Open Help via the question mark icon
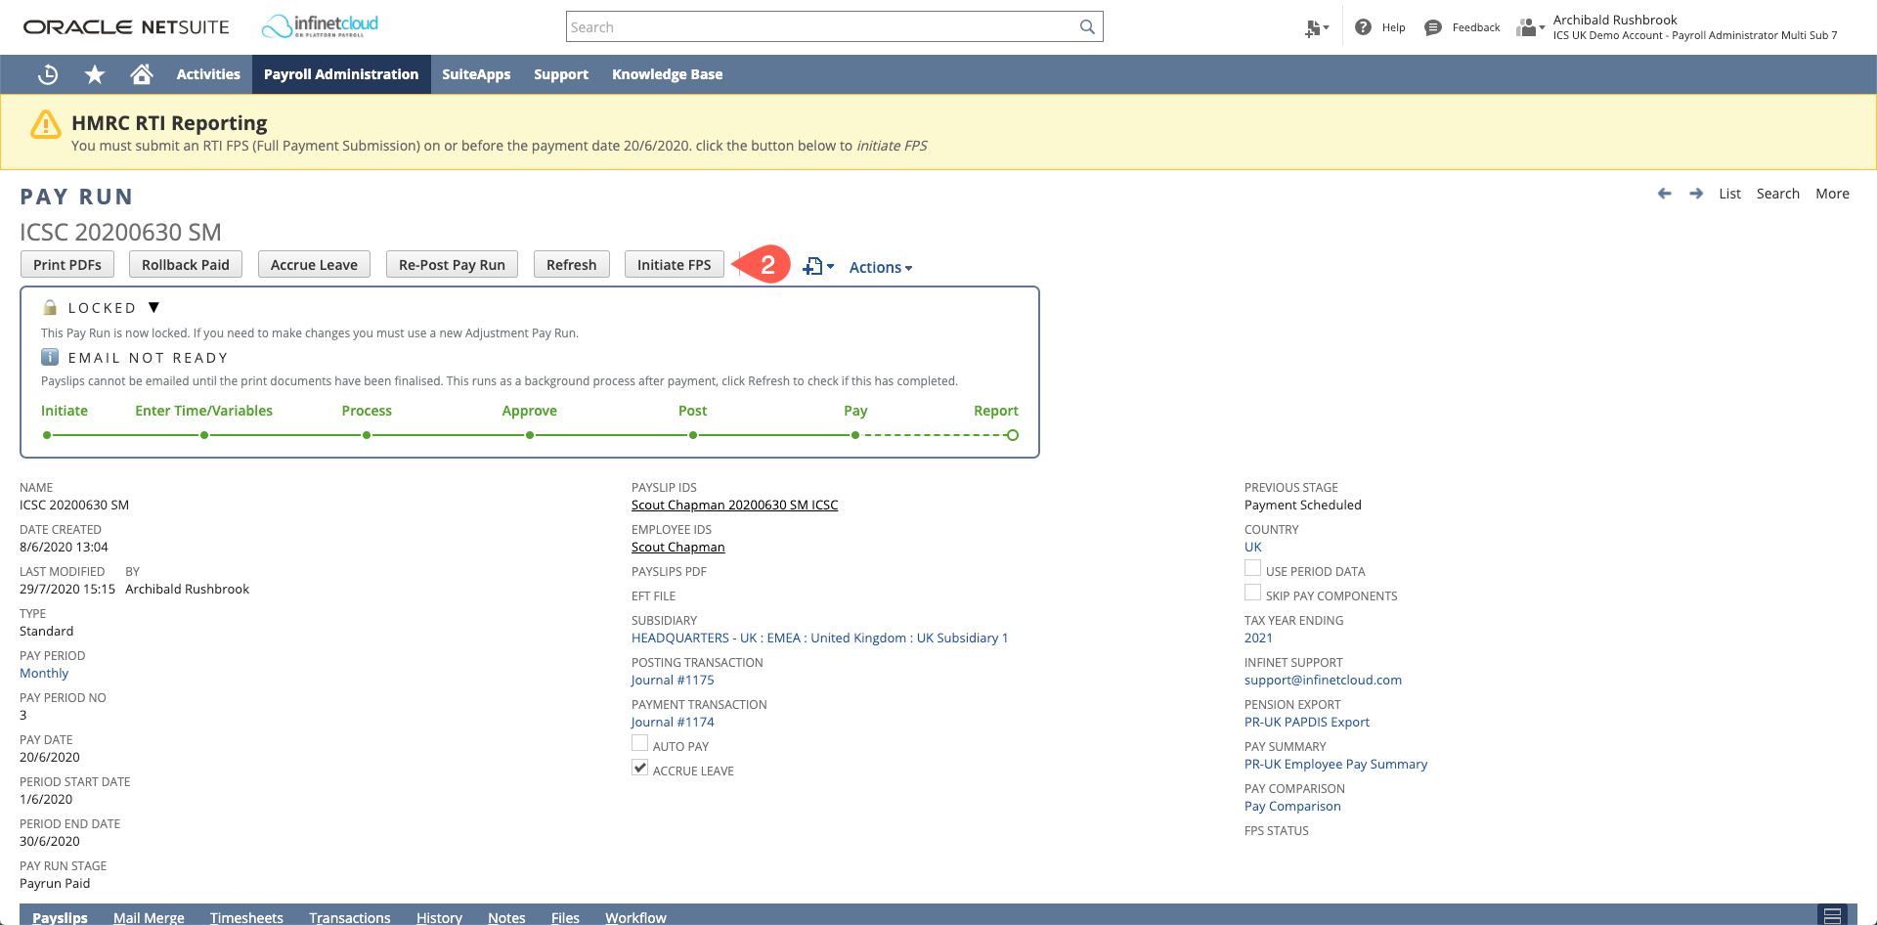 click(x=1365, y=26)
